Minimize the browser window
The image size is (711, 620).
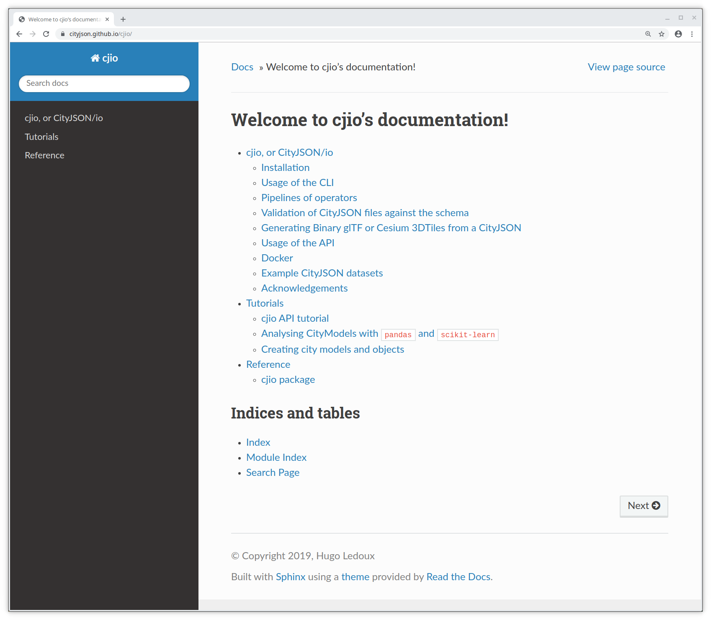(x=667, y=18)
